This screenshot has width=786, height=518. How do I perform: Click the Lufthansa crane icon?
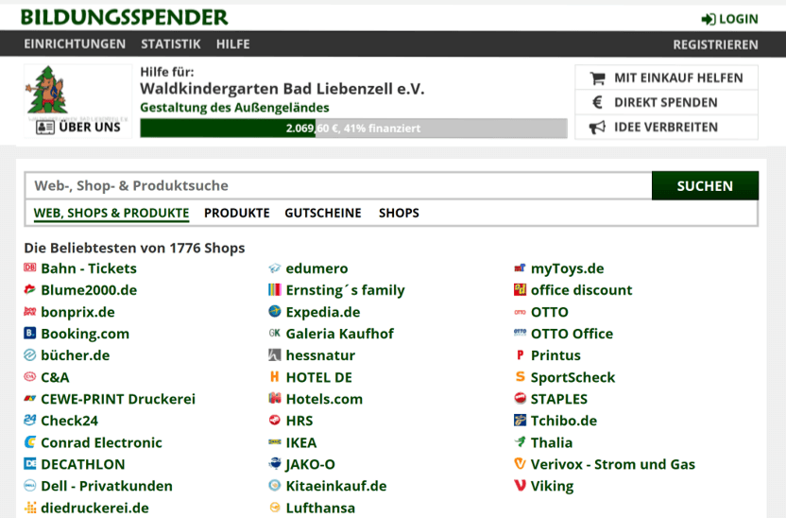pos(275,508)
